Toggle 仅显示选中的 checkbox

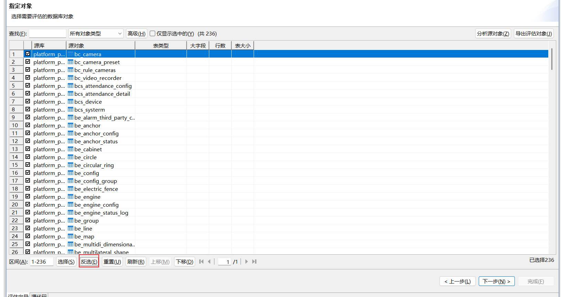point(152,33)
